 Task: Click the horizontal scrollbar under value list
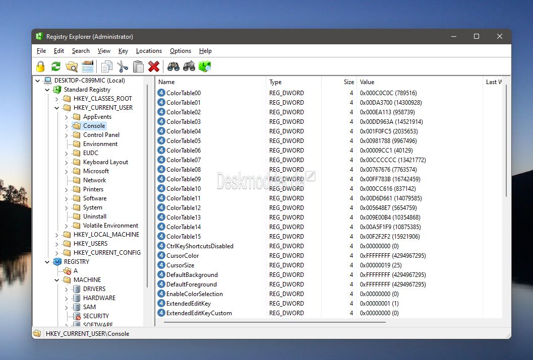click(x=275, y=322)
